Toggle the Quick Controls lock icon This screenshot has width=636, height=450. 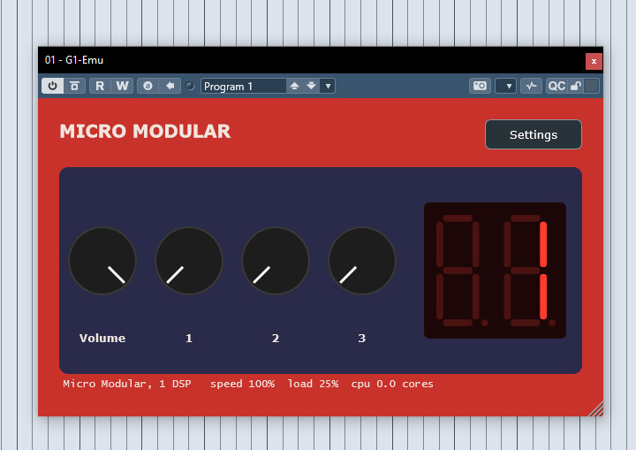[576, 86]
